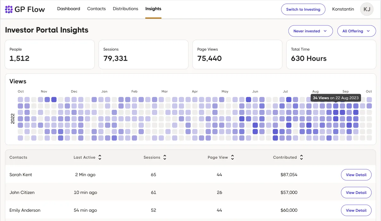The image size is (381, 221).
Task: Click Emily Anderson's sessions value 52
Action: [153, 210]
